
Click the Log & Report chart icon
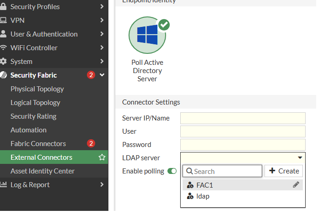(4, 185)
